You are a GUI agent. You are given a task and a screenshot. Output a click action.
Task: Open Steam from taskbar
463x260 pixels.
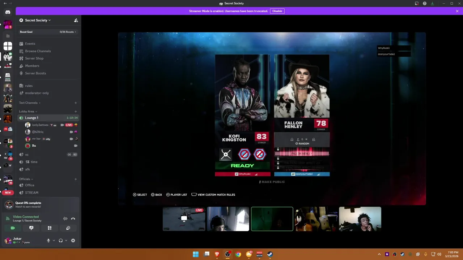[270, 254]
